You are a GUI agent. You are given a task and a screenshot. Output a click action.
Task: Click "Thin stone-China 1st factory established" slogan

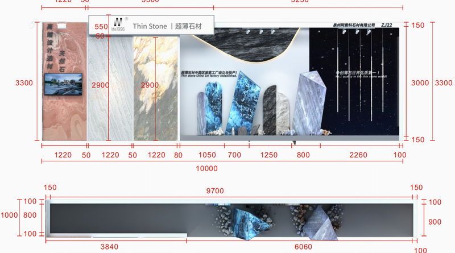[x=209, y=76]
